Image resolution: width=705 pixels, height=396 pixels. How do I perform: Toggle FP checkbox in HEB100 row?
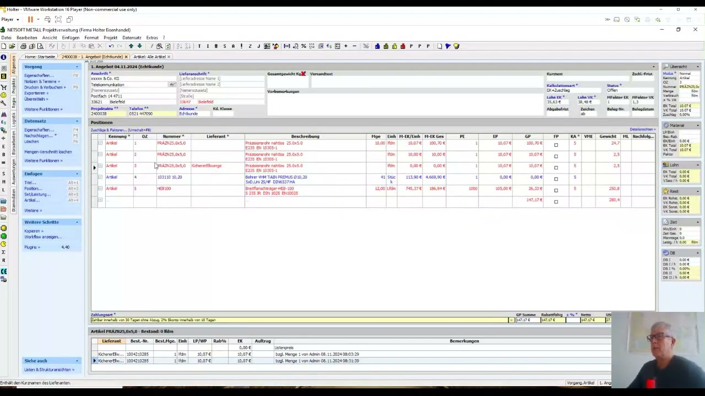point(556,190)
